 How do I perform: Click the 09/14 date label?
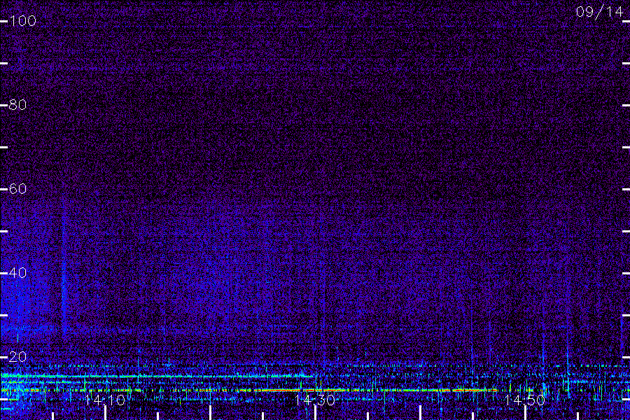(599, 12)
